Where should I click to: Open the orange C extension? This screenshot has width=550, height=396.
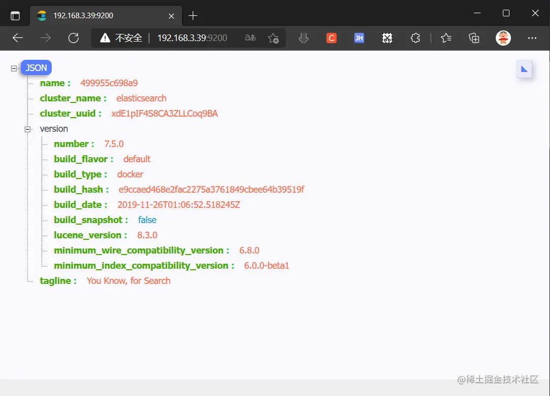click(332, 38)
